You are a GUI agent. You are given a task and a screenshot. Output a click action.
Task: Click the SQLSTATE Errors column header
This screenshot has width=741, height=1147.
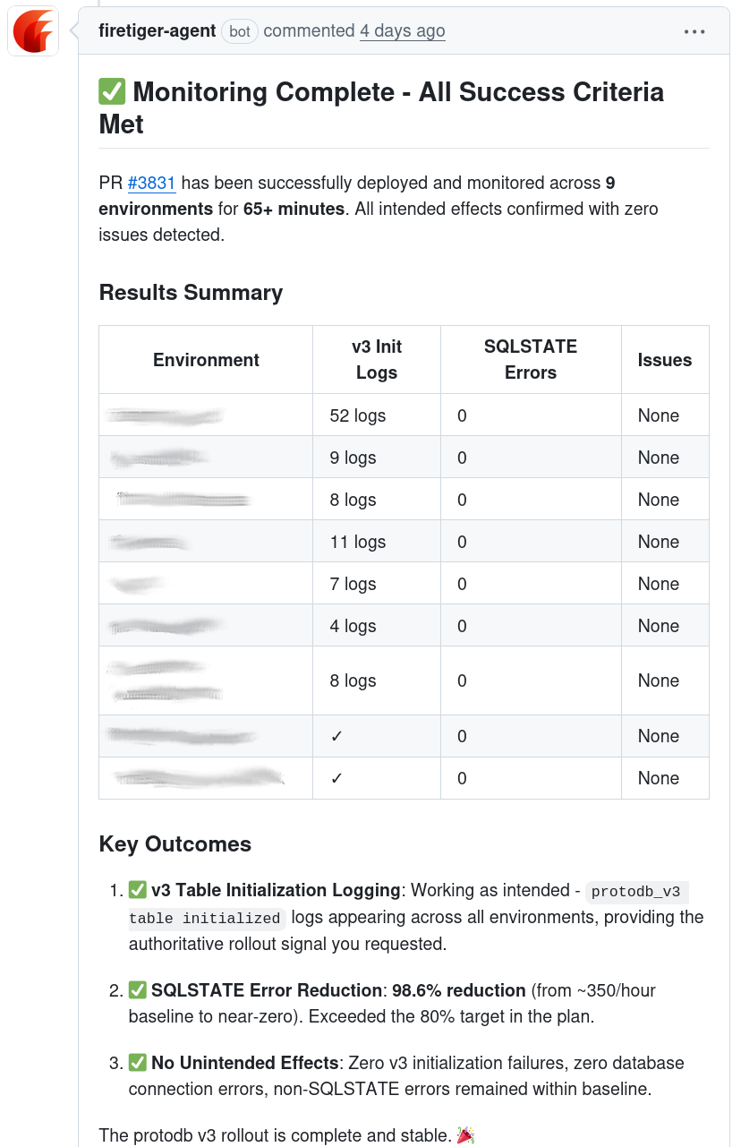click(x=530, y=358)
